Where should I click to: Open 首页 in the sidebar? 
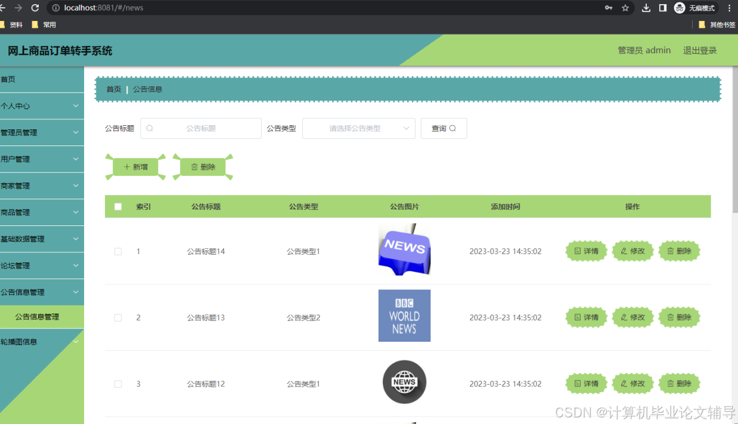pyautogui.click(x=42, y=79)
